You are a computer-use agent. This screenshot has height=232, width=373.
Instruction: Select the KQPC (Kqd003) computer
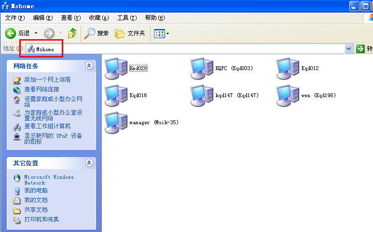201,68
